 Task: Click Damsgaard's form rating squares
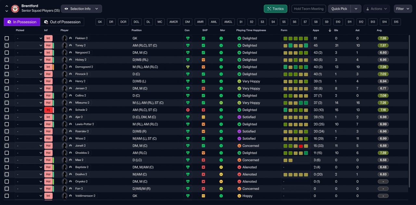point(295,67)
